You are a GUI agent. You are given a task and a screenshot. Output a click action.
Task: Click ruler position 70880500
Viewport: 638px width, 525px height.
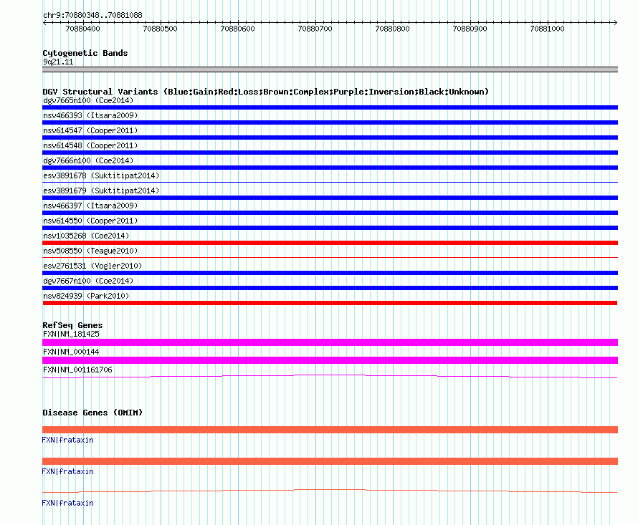click(161, 29)
